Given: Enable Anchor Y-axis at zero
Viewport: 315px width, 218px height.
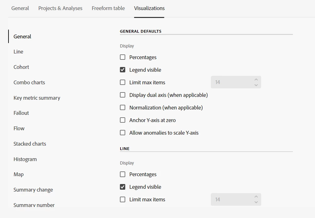Looking at the screenshot, I should (123, 120).
